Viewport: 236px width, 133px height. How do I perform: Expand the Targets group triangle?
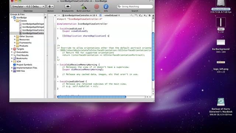tap(12, 49)
